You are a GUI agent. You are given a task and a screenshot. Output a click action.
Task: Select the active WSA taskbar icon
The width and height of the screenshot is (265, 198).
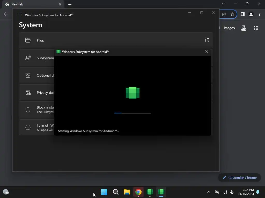pos(161,192)
